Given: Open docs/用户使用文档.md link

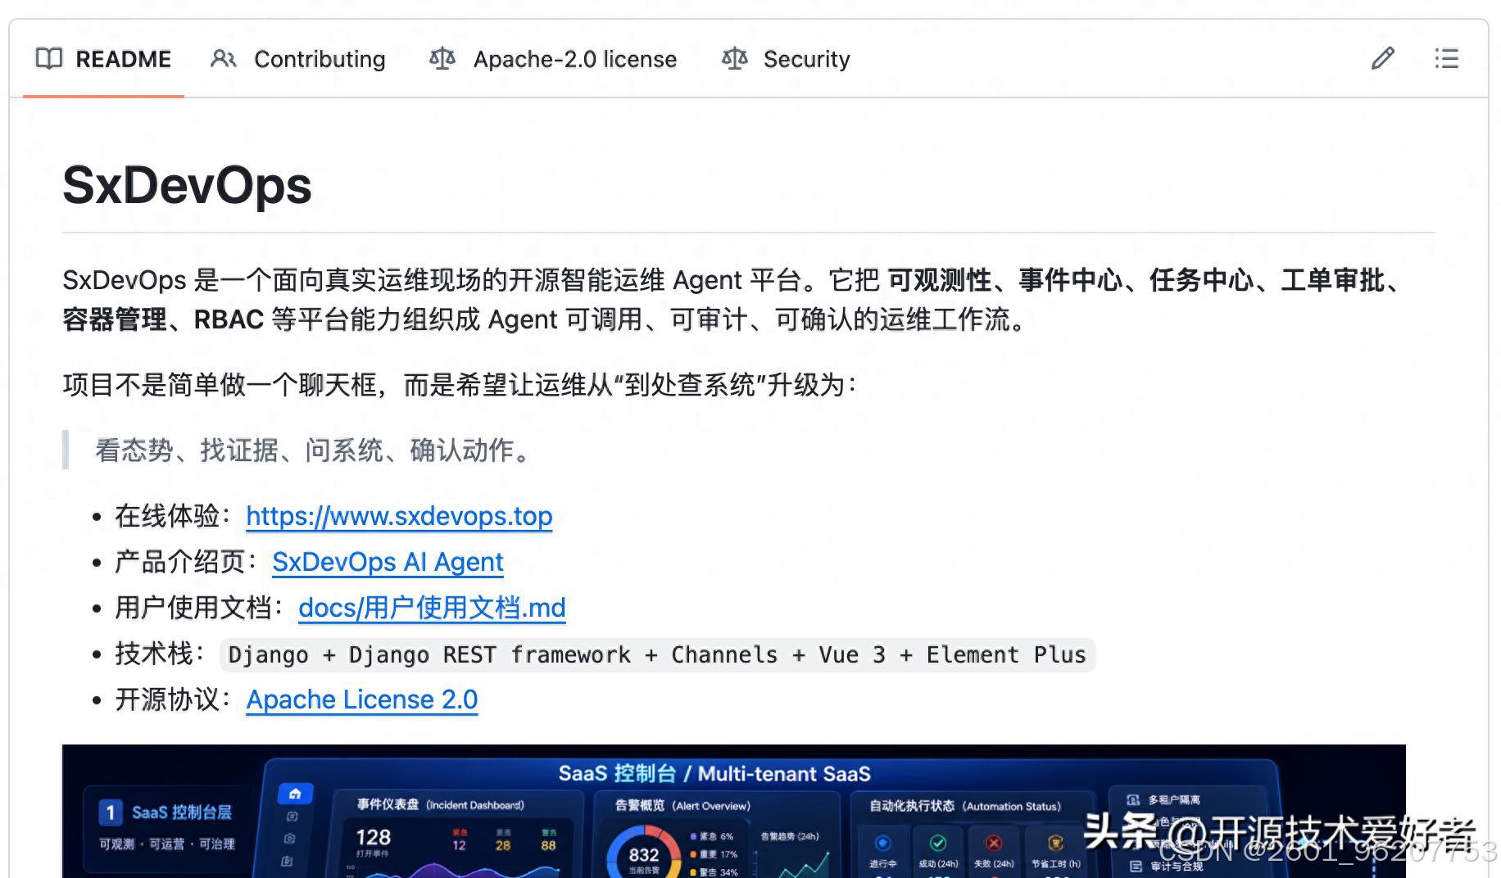Looking at the screenshot, I should pos(432,608).
